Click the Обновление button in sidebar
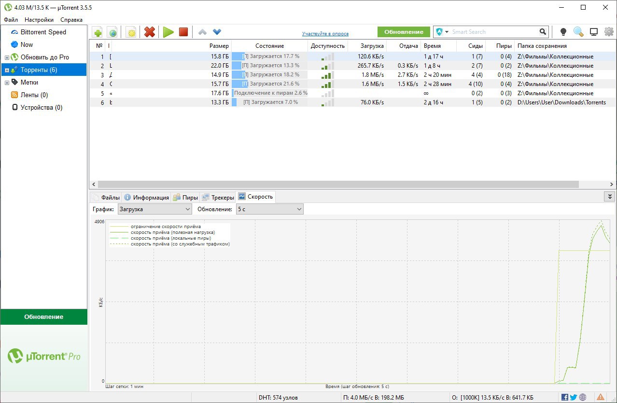Viewport: 617px width, 403px height. 44,317
